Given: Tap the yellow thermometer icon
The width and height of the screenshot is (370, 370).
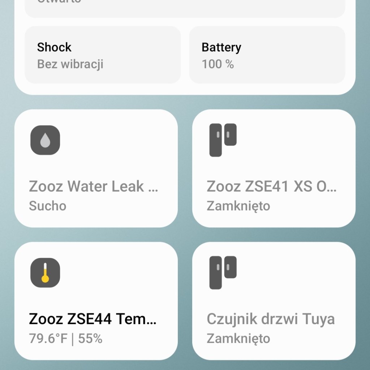Looking at the screenshot, I should [45, 273].
